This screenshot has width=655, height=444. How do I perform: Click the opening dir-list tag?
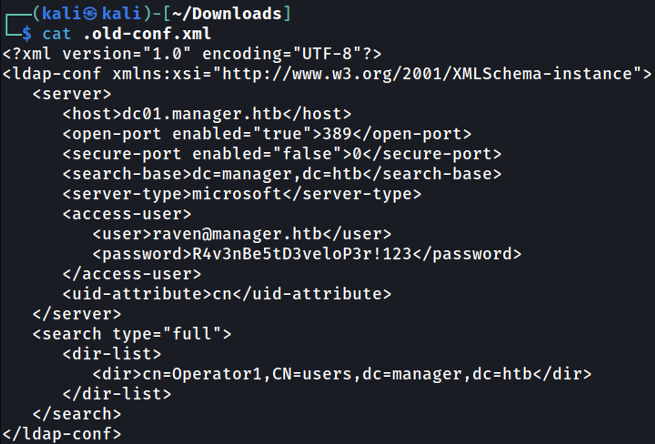point(112,354)
